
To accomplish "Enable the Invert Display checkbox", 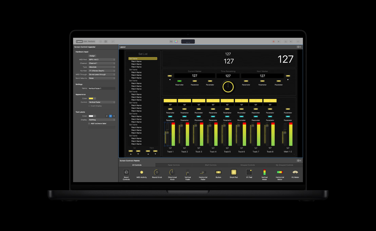I will coord(89,106).
